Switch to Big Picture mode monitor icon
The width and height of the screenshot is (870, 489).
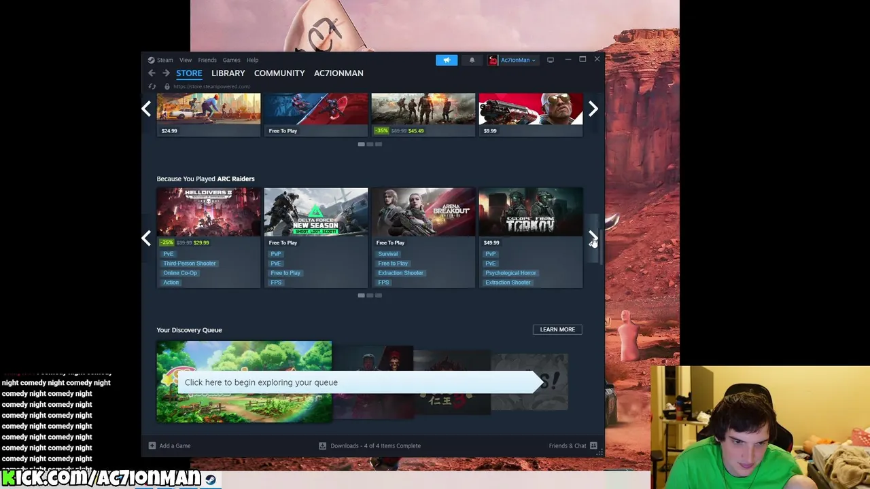[x=551, y=60]
